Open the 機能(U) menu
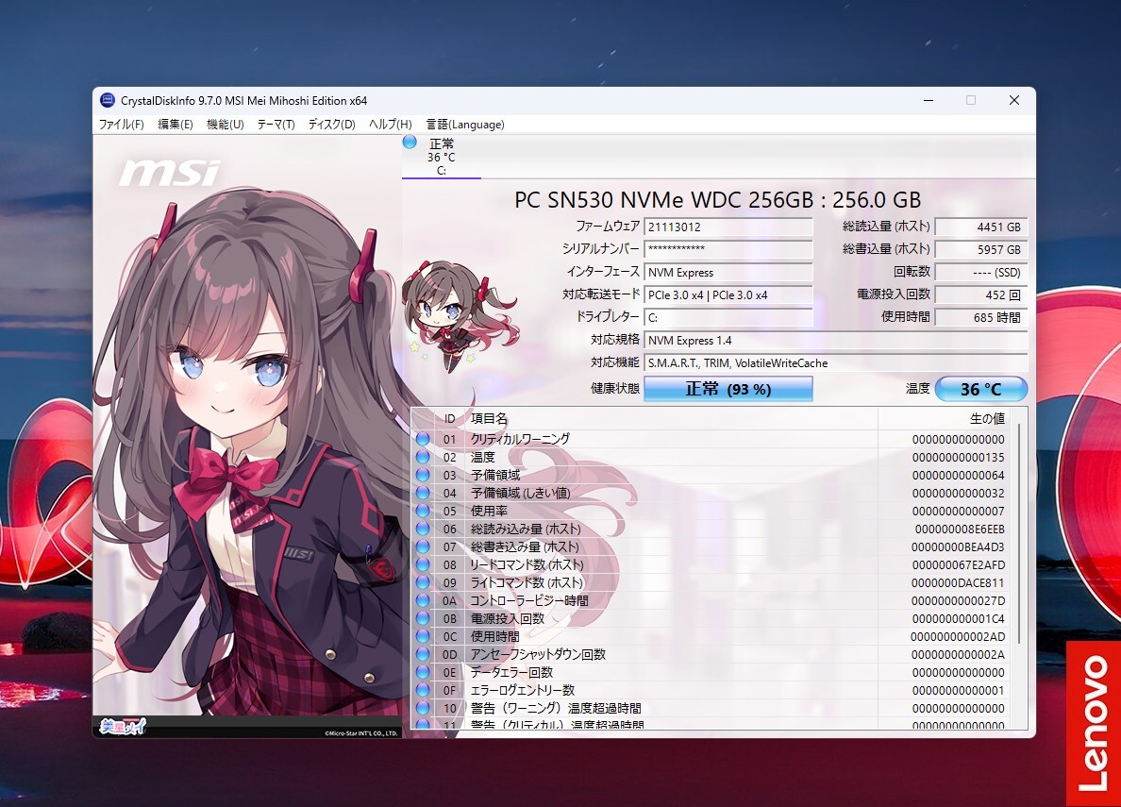The image size is (1121, 807). pos(225,124)
